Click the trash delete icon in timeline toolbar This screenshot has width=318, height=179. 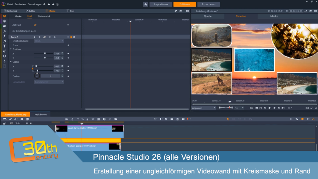tap(177, 119)
